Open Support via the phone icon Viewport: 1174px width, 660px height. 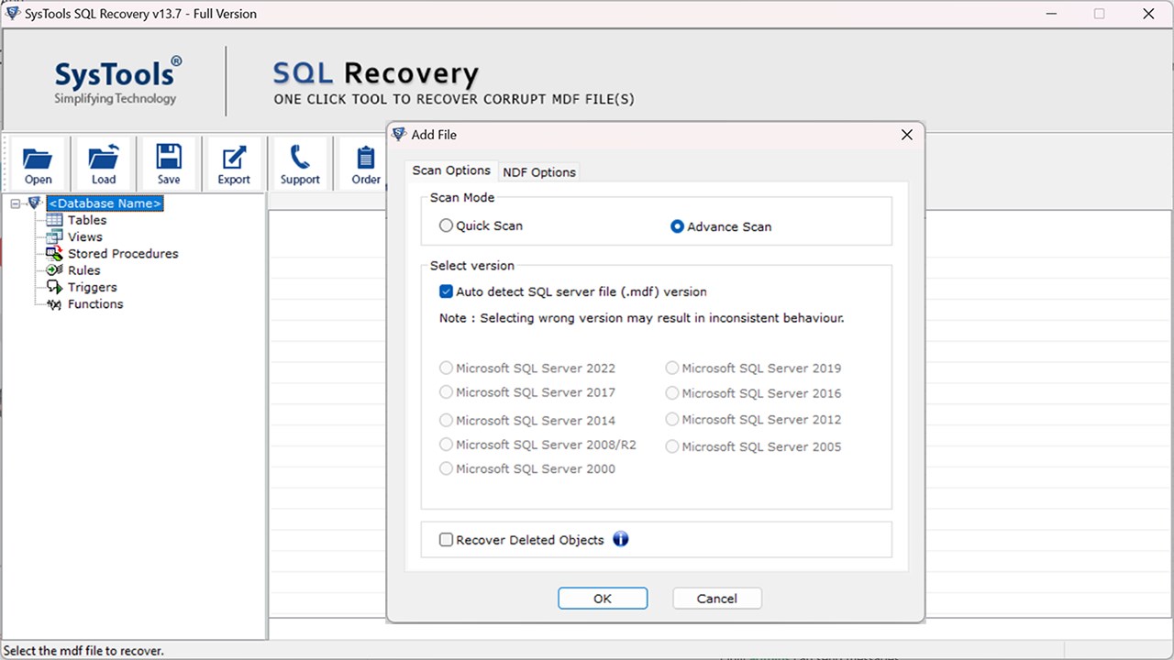tap(300, 157)
